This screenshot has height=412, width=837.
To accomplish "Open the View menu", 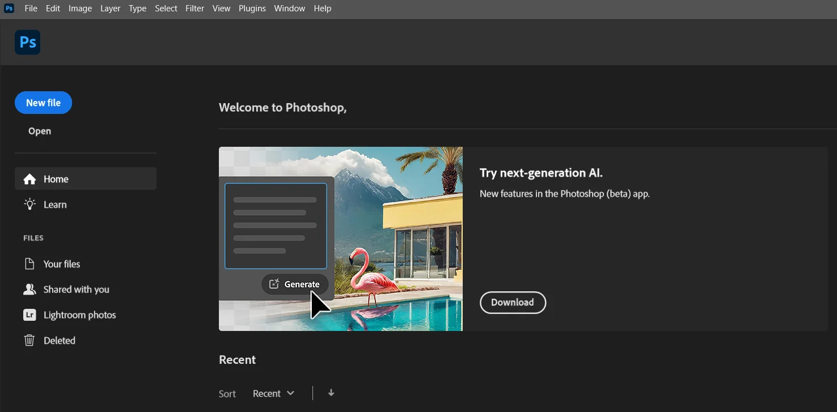I will [x=222, y=9].
